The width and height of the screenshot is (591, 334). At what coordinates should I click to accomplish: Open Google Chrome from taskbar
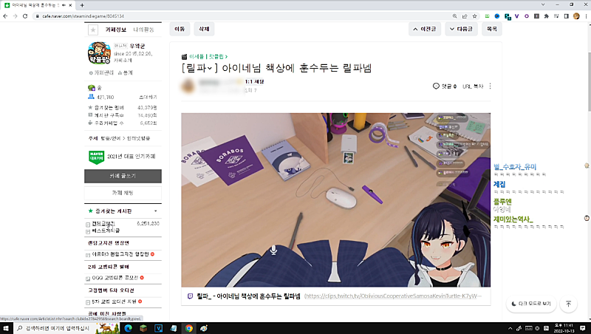click(189, 328)
